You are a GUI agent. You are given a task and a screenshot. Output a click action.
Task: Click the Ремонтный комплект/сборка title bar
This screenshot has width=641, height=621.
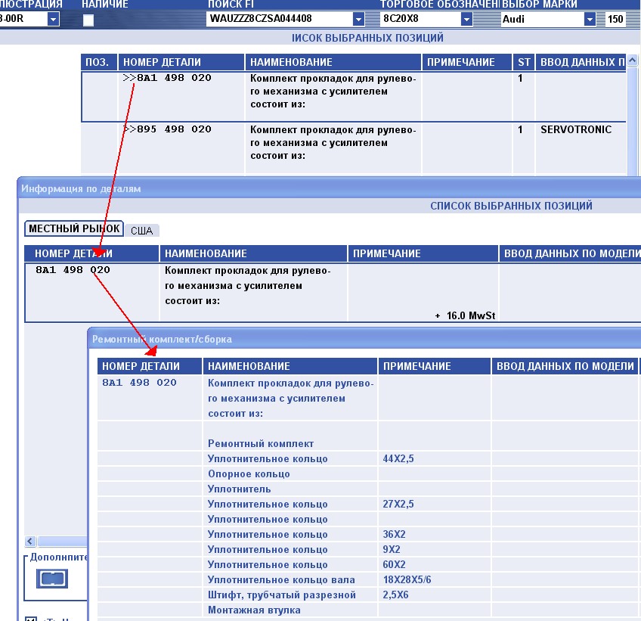click(364, 339)
